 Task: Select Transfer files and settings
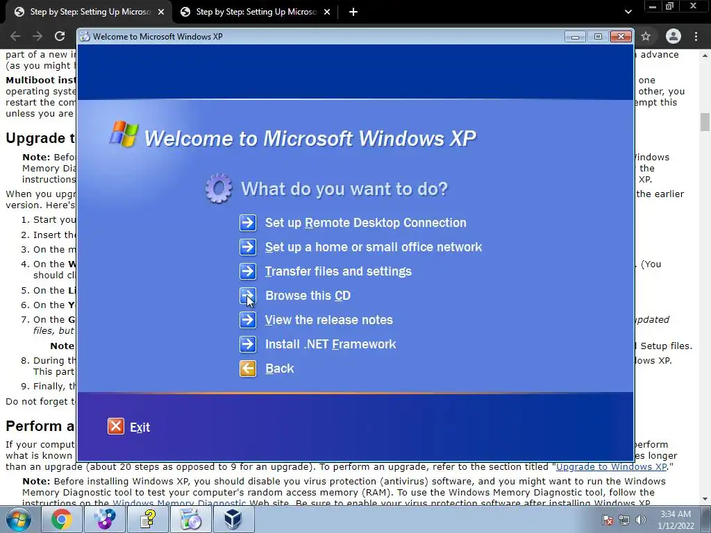(x=338, y=271)
